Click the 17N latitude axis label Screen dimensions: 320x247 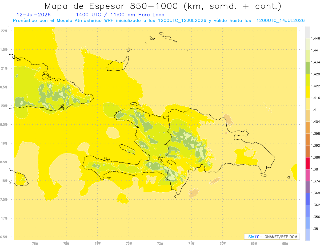(x=5, y=218)
